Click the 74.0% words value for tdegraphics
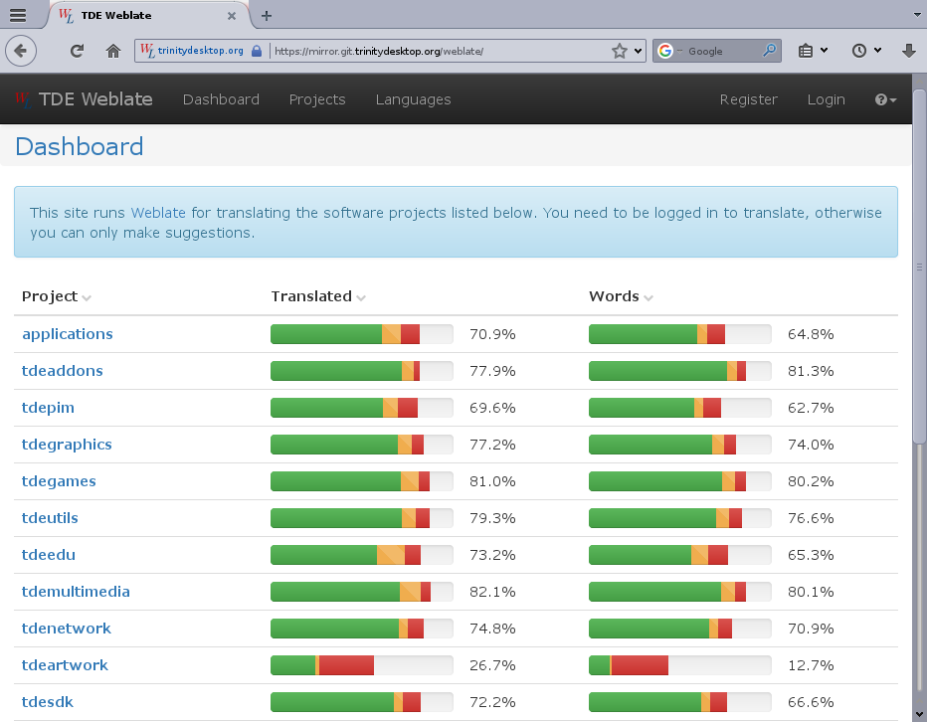This screenshot has width=927, height=722. coord(811,445)
